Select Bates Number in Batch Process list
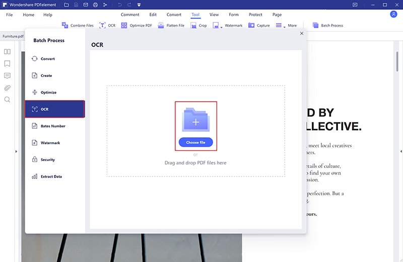Screen dimensions: 403x262 55,126
